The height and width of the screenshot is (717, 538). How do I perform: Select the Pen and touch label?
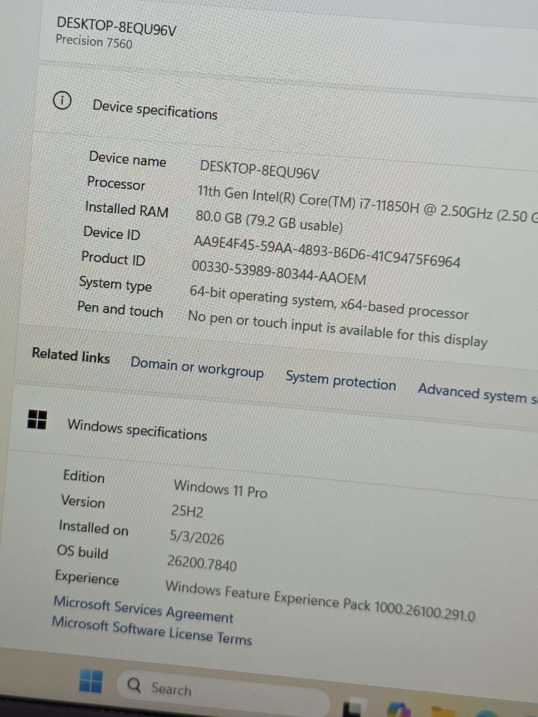tap(120, 309)
